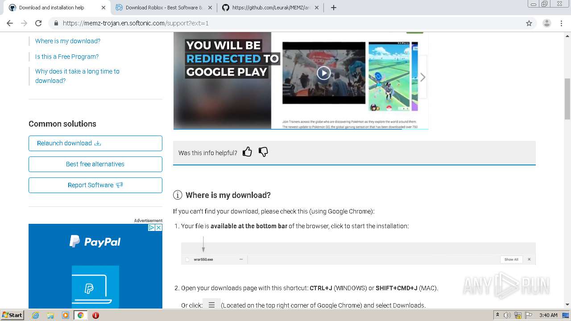The height and width of the screenshot is (321, 571).
Task: Click the taskbar clock 3:40 AM
Action: (548, 315)
